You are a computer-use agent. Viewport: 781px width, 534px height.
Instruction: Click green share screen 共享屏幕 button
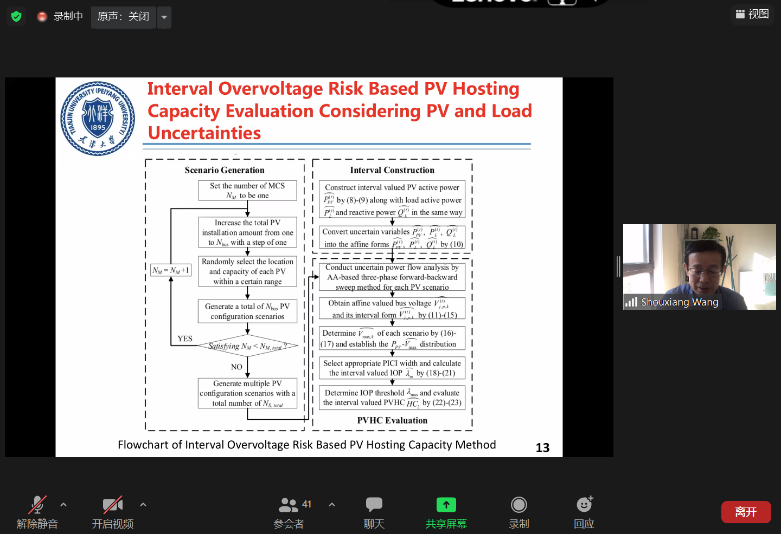click(x=446, y=512)
